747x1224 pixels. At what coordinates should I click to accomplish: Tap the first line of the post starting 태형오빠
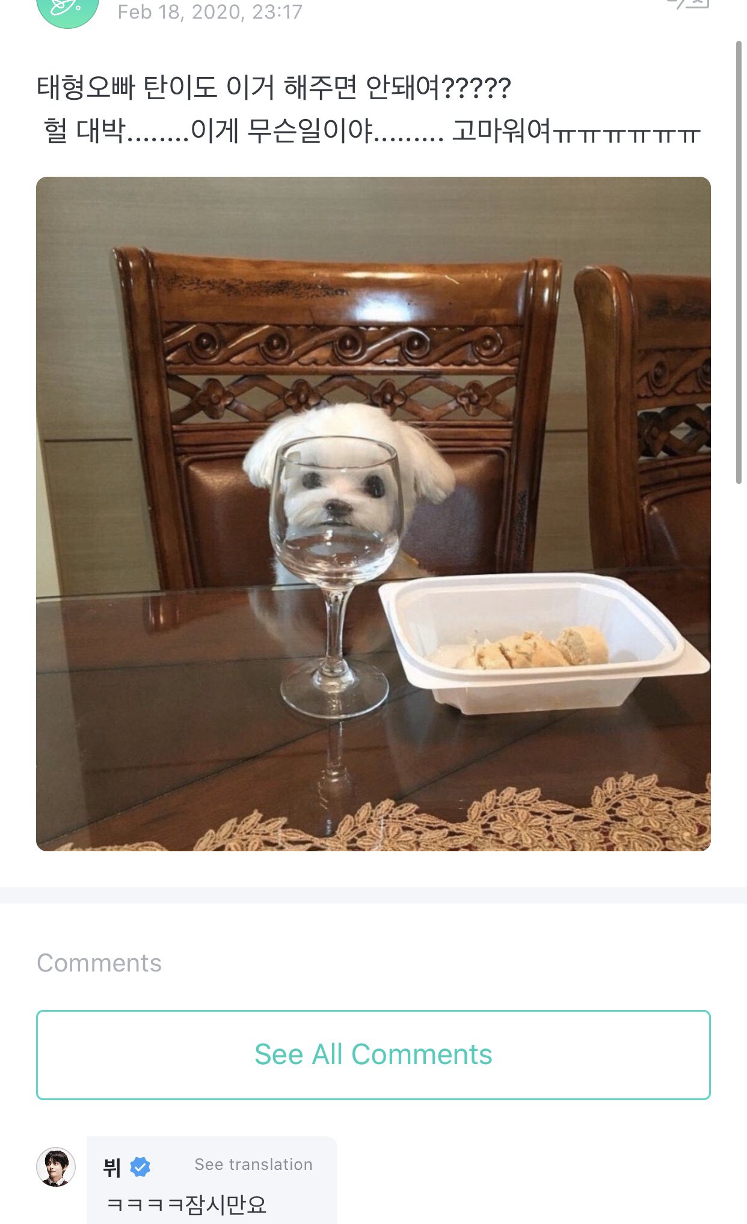tap(274, 88)
